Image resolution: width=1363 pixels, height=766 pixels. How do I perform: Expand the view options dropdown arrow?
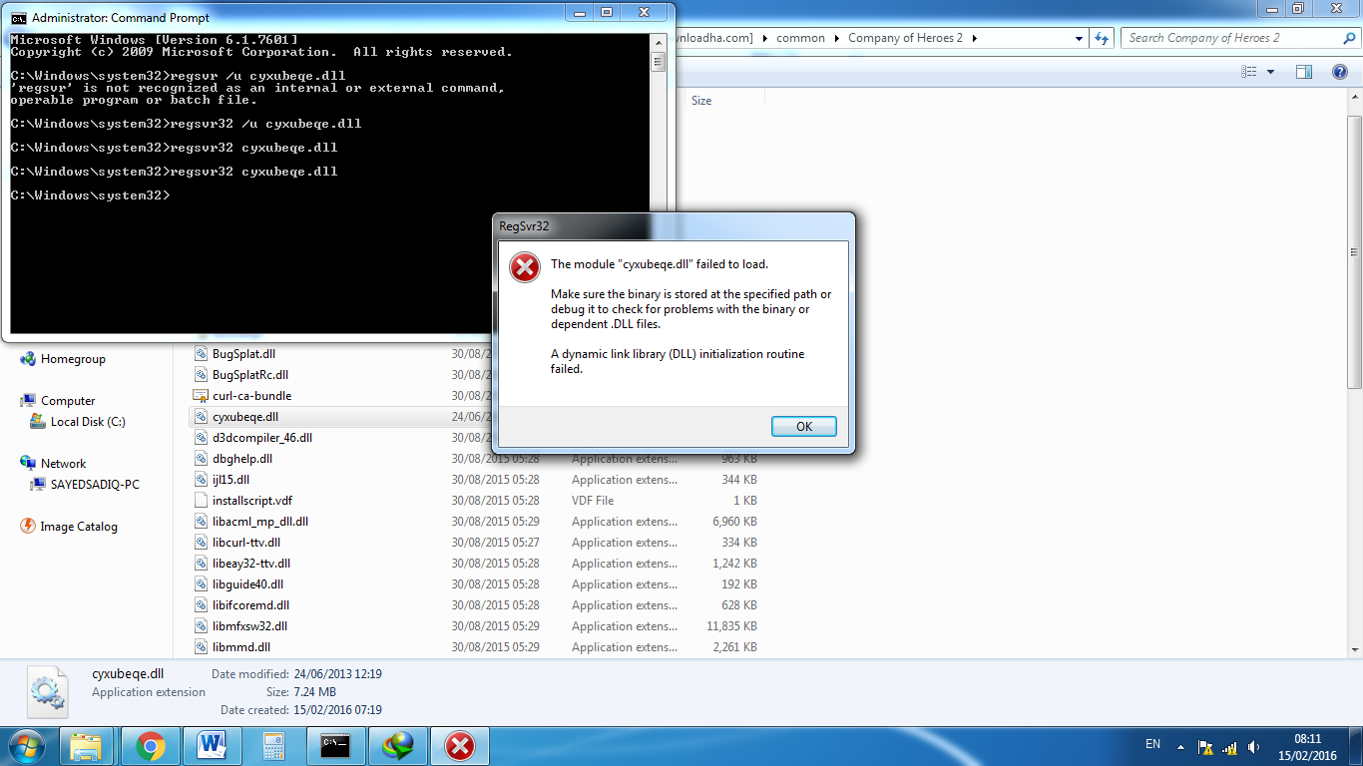(x=1270, y=72)
